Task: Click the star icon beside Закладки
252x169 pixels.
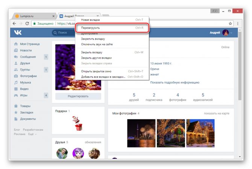Action: 16,113
